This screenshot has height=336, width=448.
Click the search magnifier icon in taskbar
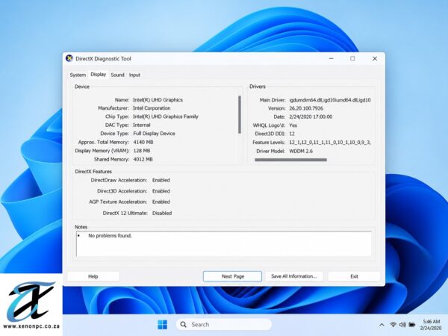point(184,325)
